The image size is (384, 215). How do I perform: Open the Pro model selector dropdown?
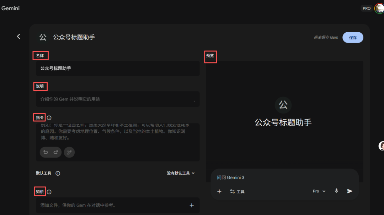319,191
